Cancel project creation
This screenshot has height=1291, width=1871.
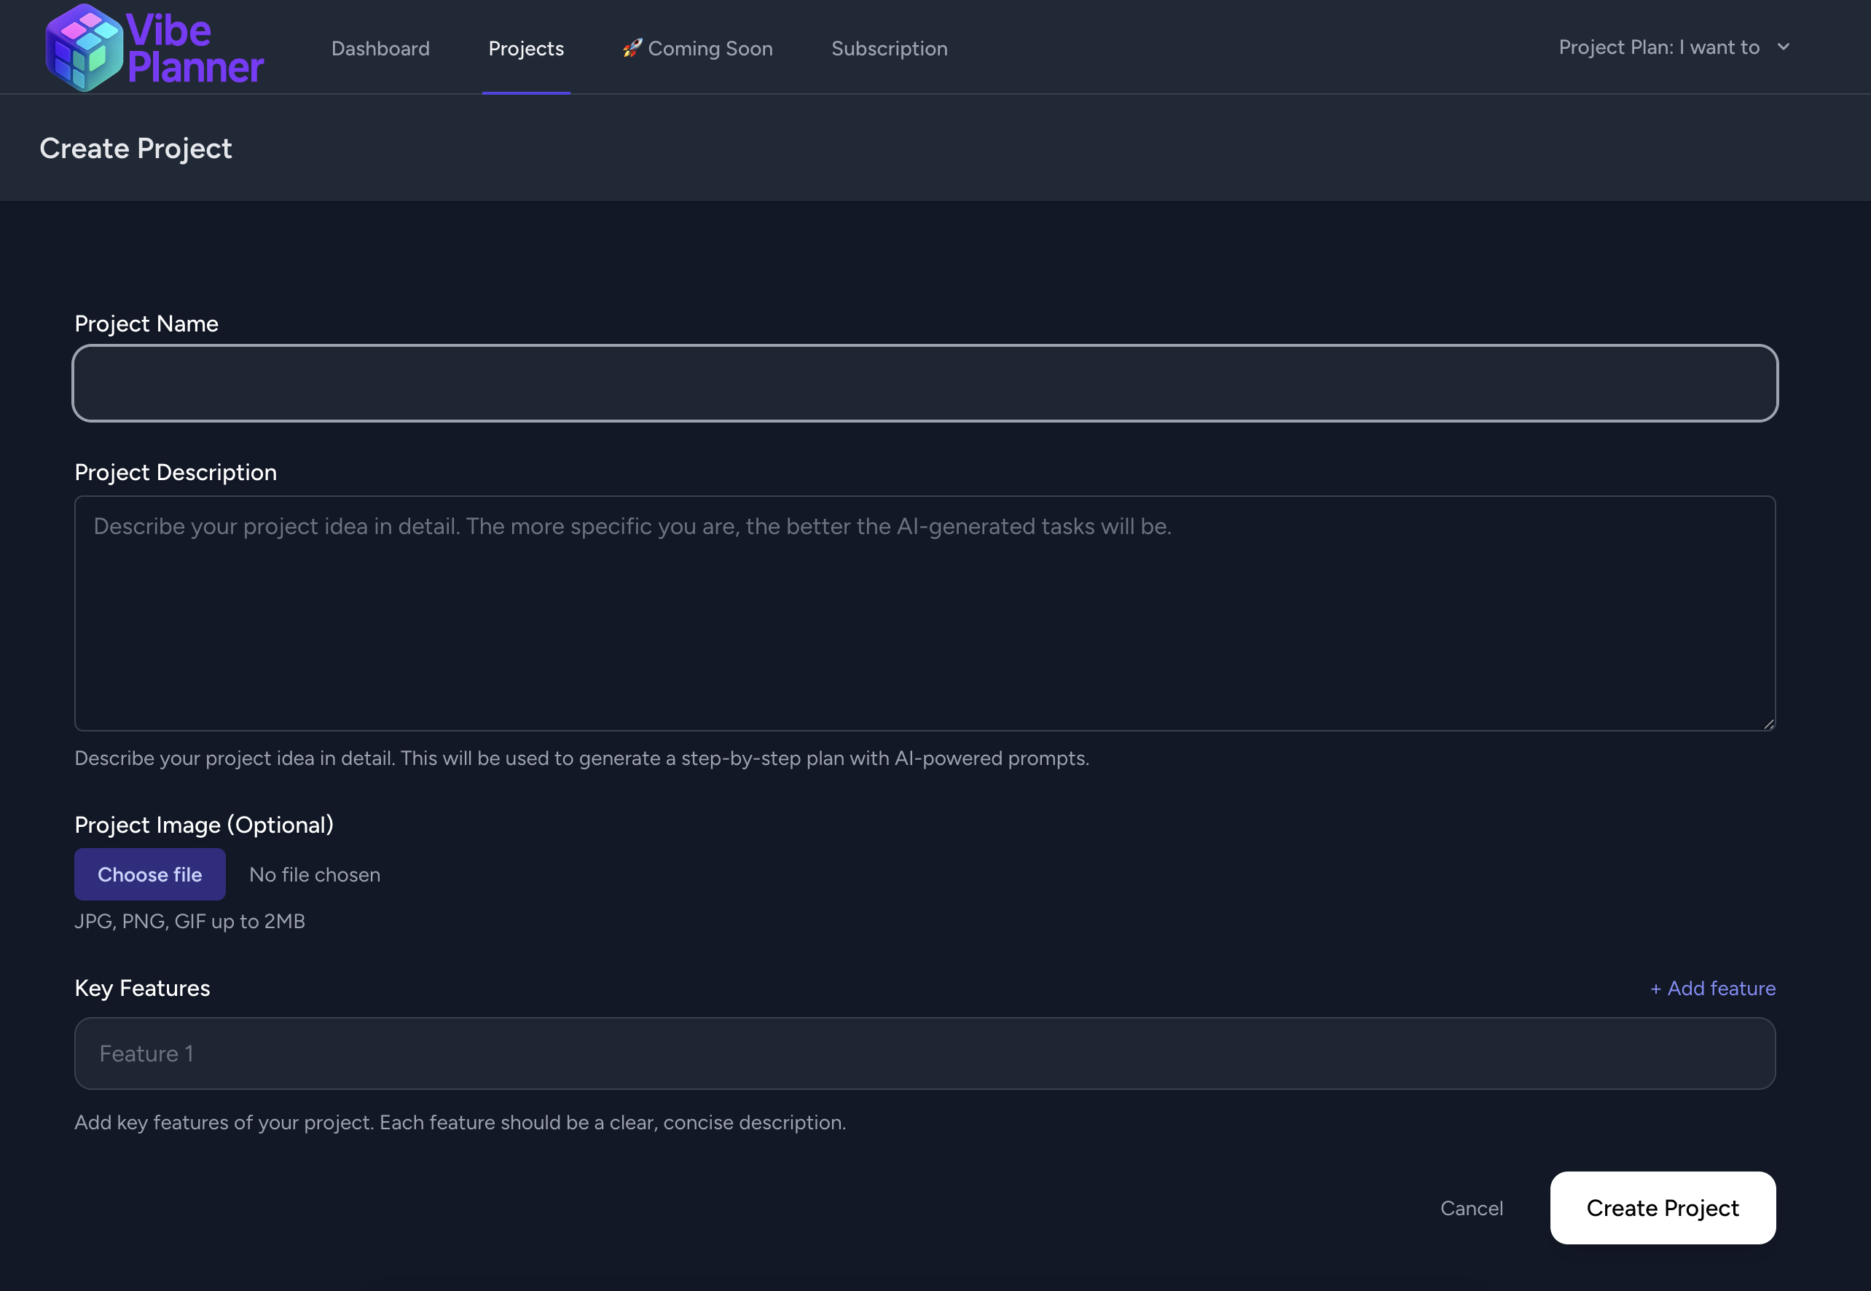pyautogui.click(x=1472, y=1208)
